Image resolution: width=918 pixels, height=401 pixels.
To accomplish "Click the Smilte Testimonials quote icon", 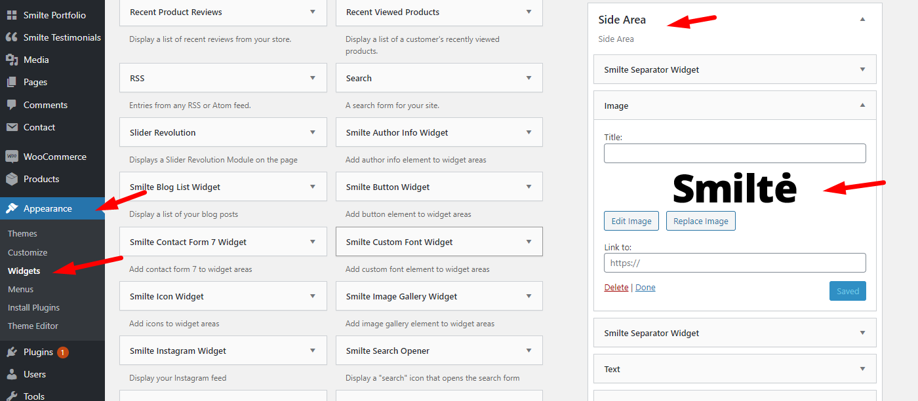I will pyautogui.click(x=12, y=37).
